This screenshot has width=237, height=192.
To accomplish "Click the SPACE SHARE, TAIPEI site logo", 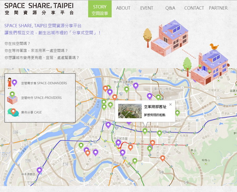I will (39, 9).
